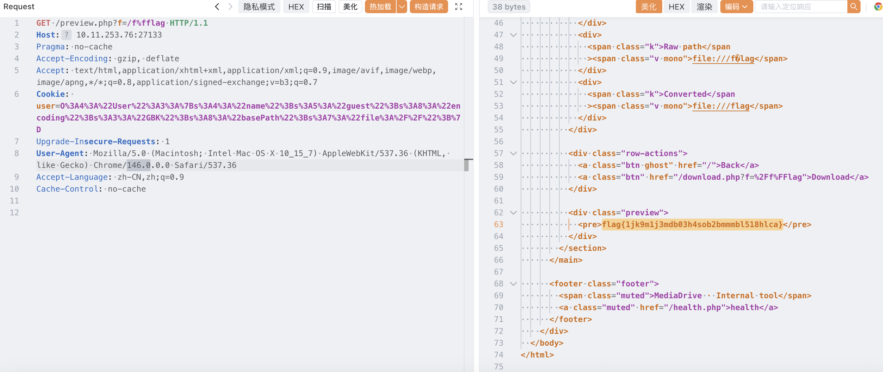Collapse the preview div at line 62
Screen dimensions: 883x372
tap(513, 213)
